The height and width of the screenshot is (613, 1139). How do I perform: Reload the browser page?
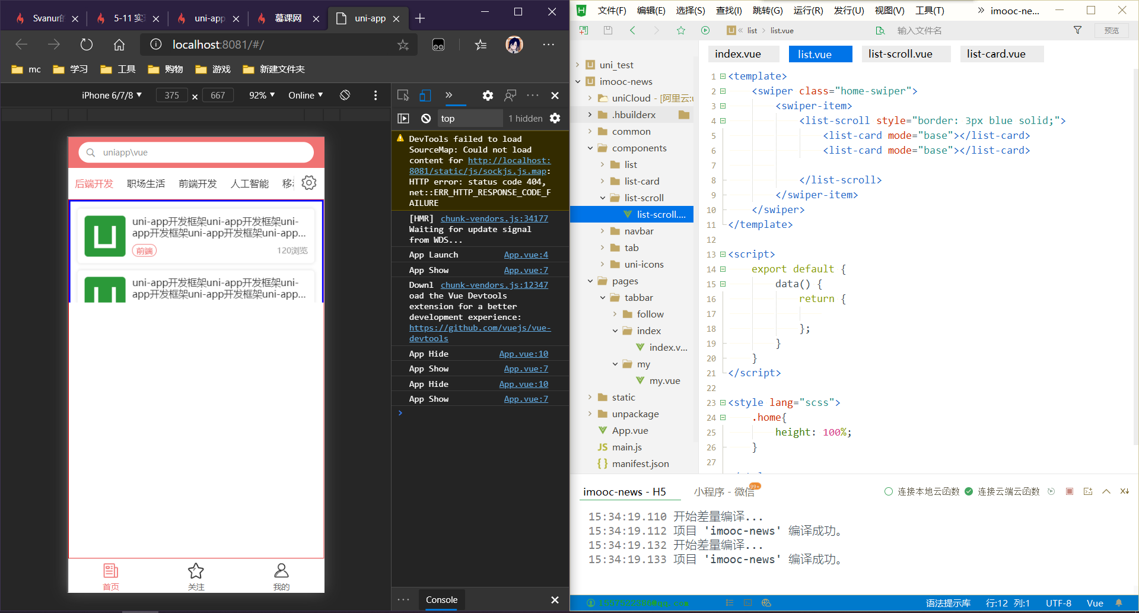point(87,45)
